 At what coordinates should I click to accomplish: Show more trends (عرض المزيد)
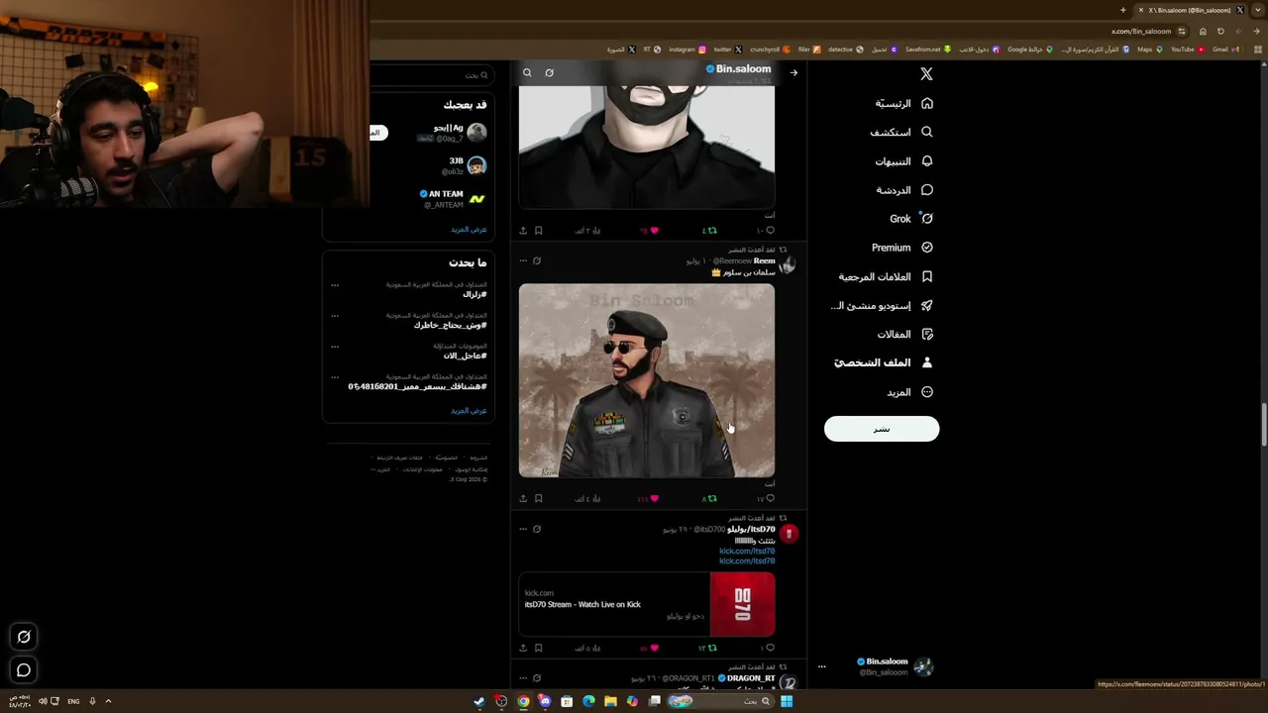click(x=469, y=411)
